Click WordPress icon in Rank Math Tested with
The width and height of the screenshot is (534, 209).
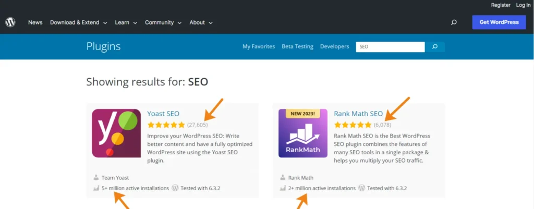click(362, 188)
